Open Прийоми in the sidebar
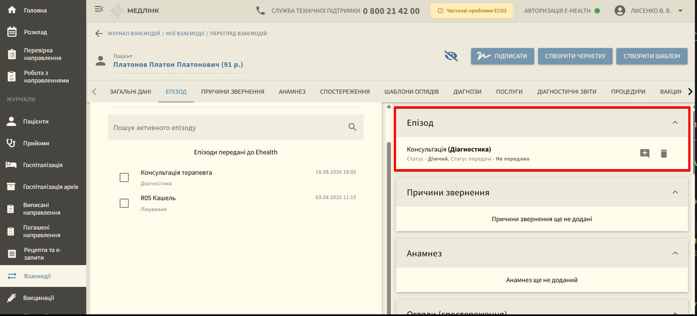697x316 pixels. click(x=43, y=143)
